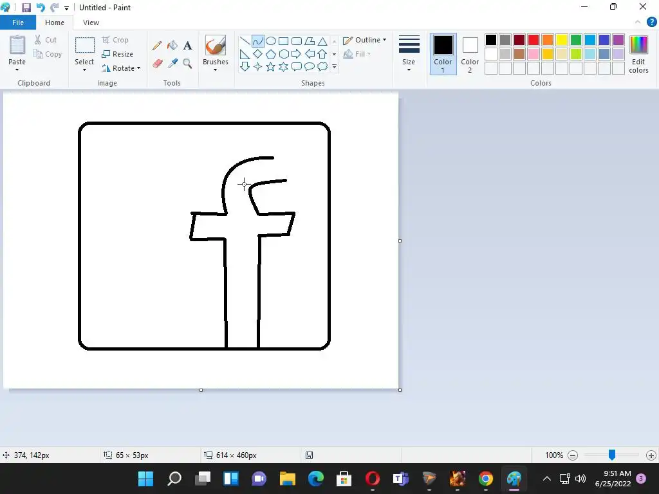Open File Explorer from the taskbar
The width and height of the screenshot is (659, 494).
coord(288,479)
